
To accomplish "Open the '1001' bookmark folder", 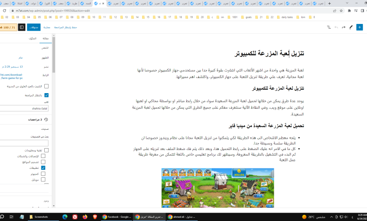I will [x=232, y=17].
